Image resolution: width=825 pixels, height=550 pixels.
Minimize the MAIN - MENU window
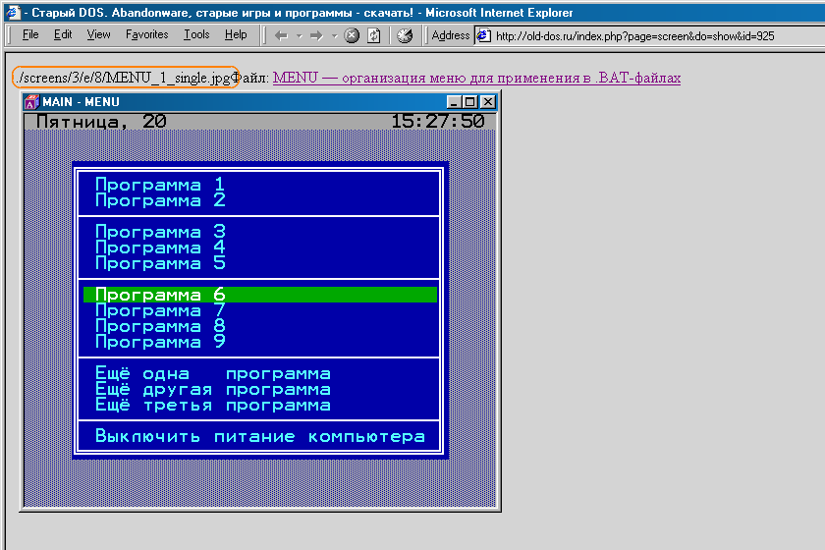coord(454,101)
